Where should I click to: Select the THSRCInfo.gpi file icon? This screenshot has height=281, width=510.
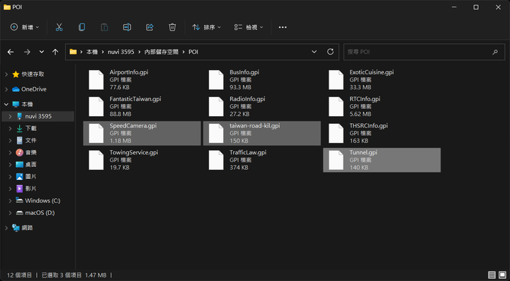[x=336, y=133]
